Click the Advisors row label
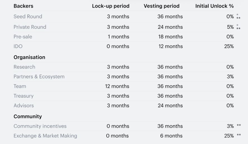 point(24,105)
